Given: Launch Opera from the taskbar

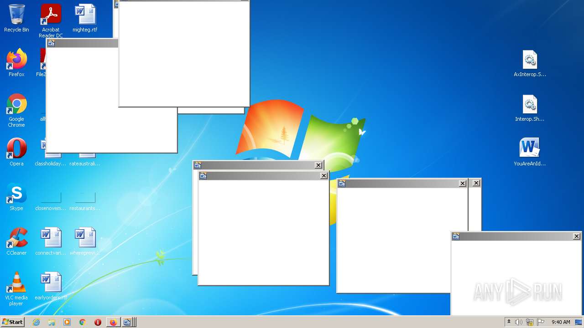Looking at the screenshot, I should pos(98,322).
